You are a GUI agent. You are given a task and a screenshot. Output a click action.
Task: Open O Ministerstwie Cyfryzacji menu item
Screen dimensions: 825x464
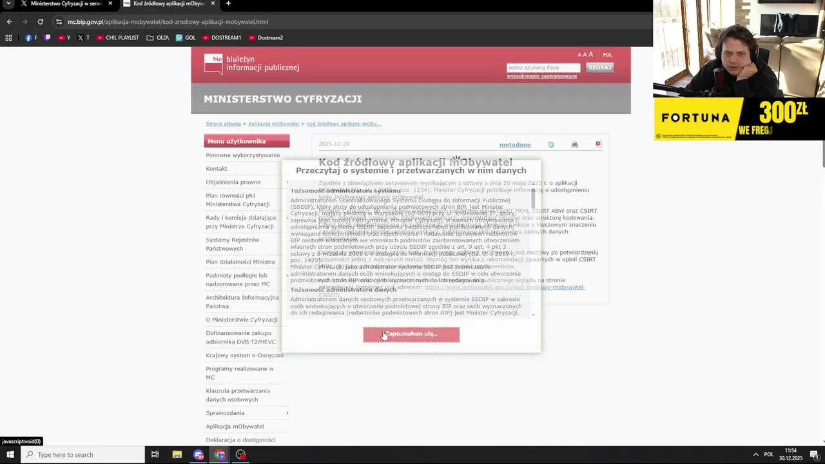[x=242, y=320]
